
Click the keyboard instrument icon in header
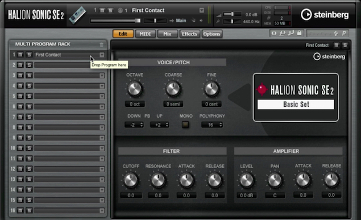(77, 15)
